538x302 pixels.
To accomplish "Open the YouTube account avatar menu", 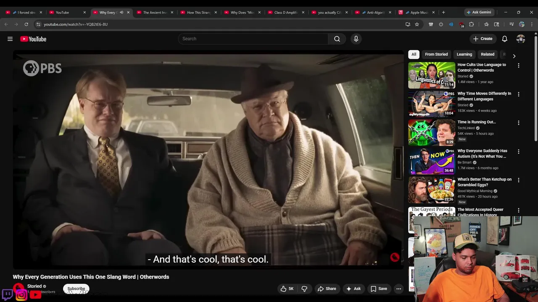I will 521,39.
